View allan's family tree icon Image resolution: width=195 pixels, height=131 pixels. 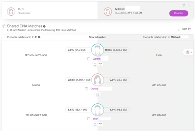coord(100,124)
